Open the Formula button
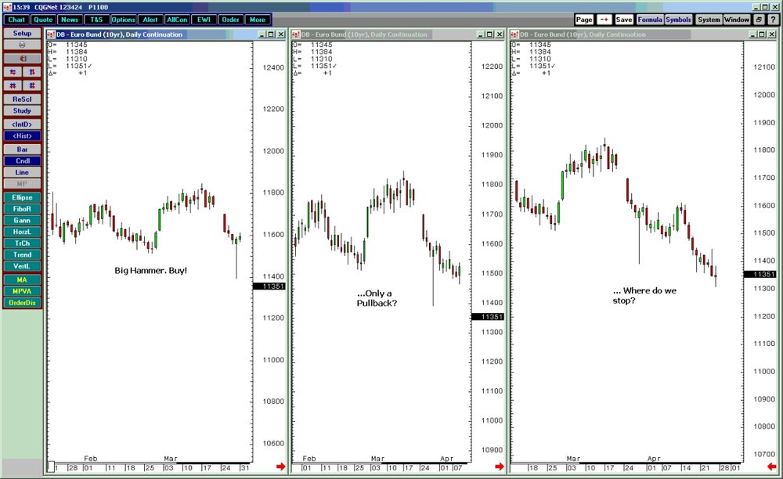Screen dimensions: 783x479 click(x=650, y=20)
